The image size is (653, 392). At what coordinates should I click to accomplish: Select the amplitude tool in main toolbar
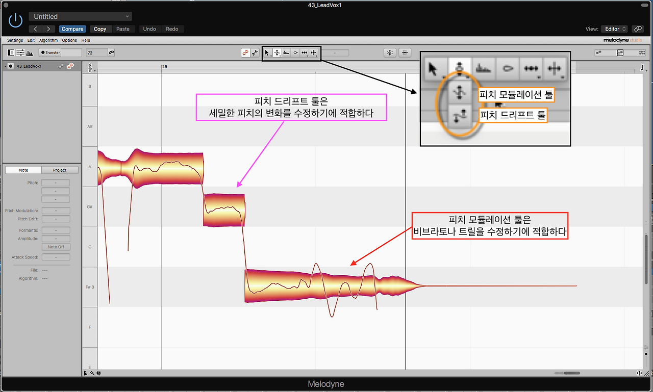(x=295, y=53)
